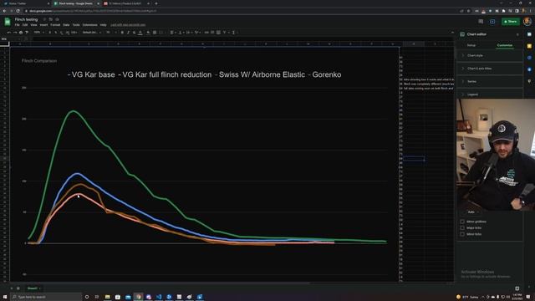The image size is (535, 301).
Task: Toggle Italic formatting in toolbar
Action: (128, 33)
